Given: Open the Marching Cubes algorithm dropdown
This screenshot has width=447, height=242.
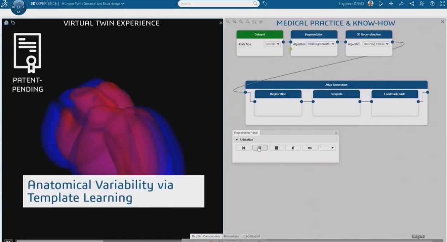Looking at the screenshot, I should [x=376, y=44].
